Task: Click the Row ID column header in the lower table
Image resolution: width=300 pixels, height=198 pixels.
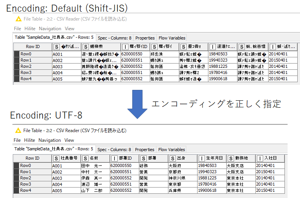Action: 32,158
